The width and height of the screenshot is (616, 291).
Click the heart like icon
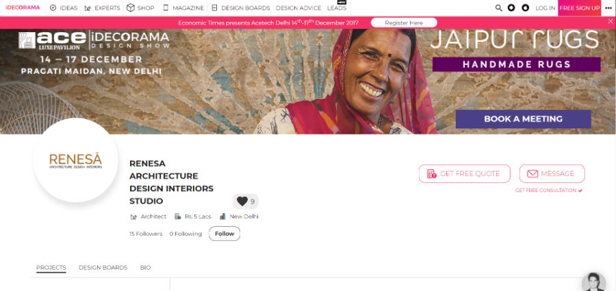click(x=242, y=202)
